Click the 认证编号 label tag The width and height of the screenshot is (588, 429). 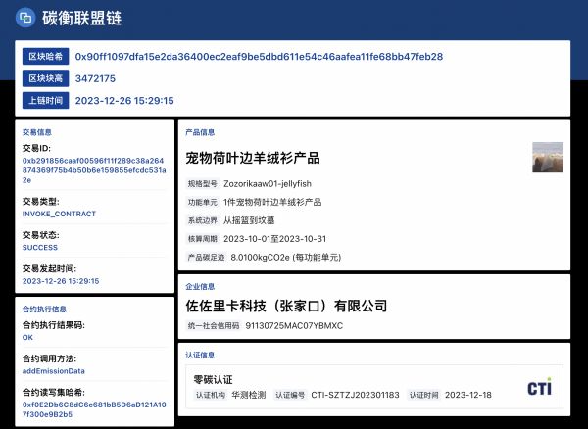pyautogui.click(x=290, y=395)
